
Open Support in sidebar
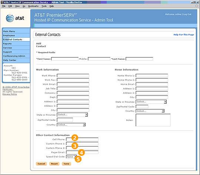(16, 52)
